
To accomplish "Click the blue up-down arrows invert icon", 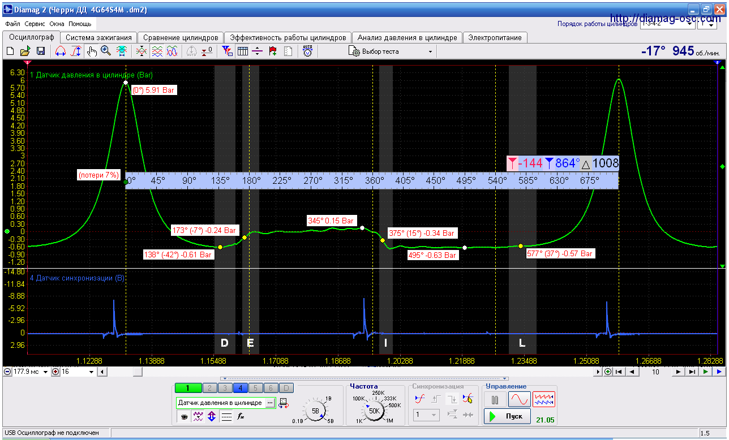I will pyautogui.click(x=212, y=417).
